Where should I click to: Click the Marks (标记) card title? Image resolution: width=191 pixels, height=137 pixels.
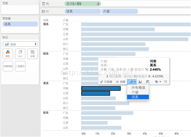pyautogui.click(x=5, y=37)
